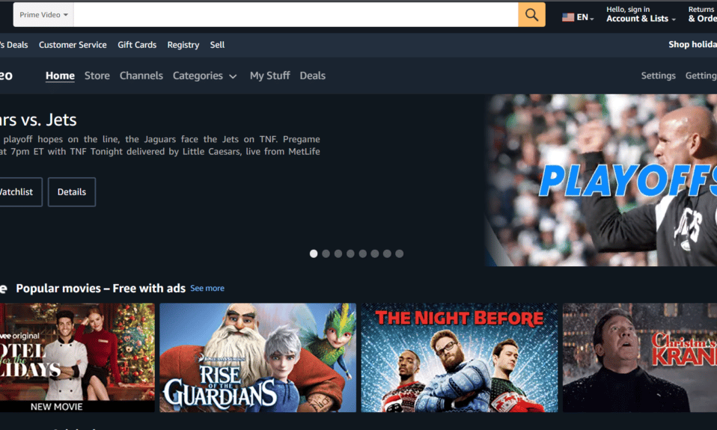The height and width of the screenshot is (430, 717).
Task: Open Christmas with the Kranks thumbnail
Action: [x=640, y=357]
